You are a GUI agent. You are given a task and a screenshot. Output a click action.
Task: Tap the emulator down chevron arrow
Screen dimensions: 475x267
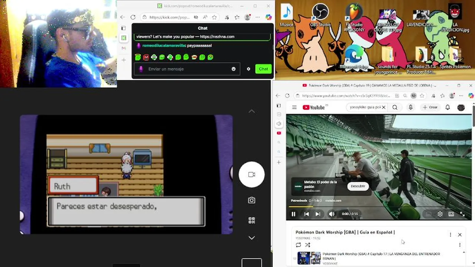pos(252,238)
